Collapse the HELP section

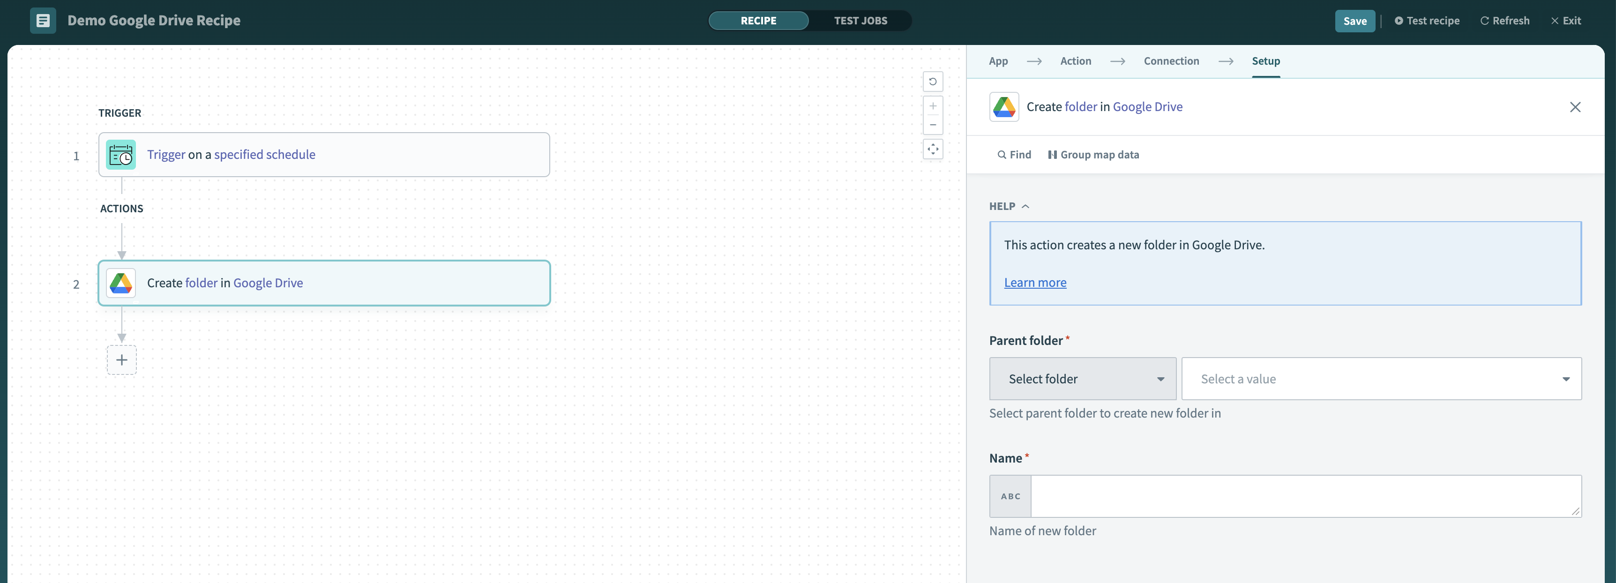[x=1009, y=207]
